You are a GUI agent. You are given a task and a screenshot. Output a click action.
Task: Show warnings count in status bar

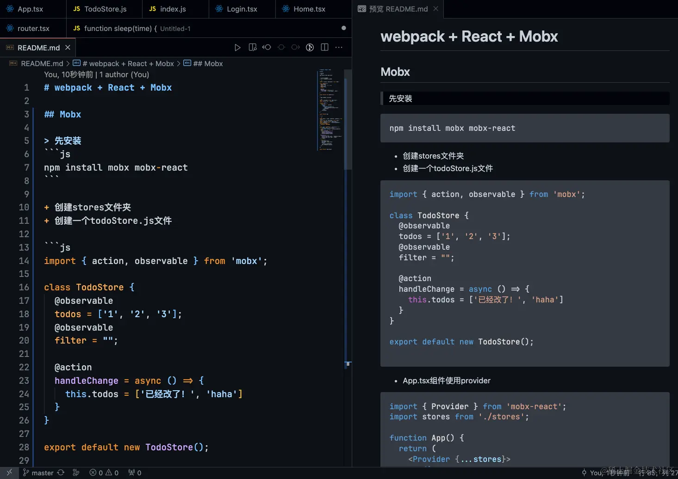click(112, 473)
